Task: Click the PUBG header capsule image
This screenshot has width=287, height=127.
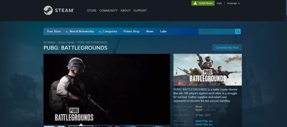Action: pyautogui.click(x=208, y=70)
